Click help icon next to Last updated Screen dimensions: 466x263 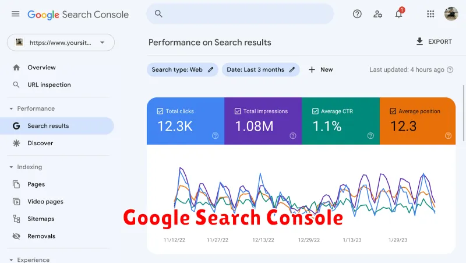(x=450, y=69)
